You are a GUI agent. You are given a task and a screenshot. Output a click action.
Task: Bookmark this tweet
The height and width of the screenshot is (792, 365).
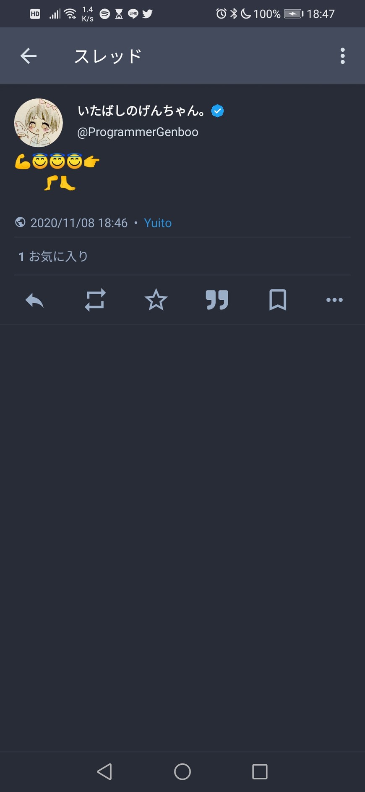277,300
